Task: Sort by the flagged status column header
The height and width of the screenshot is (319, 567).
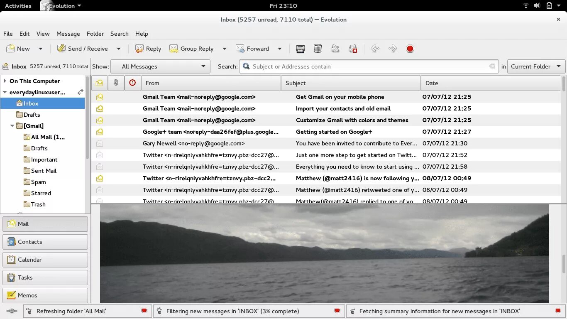Action: 132,83
